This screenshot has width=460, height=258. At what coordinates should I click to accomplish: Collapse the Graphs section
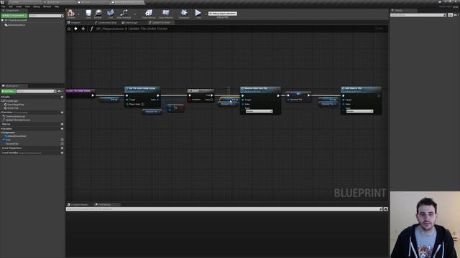(x=1, y=97)
